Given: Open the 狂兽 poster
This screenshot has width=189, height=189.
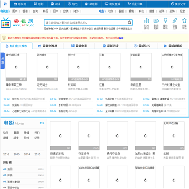Looking at the screenshot, I should tap(110, 67).
